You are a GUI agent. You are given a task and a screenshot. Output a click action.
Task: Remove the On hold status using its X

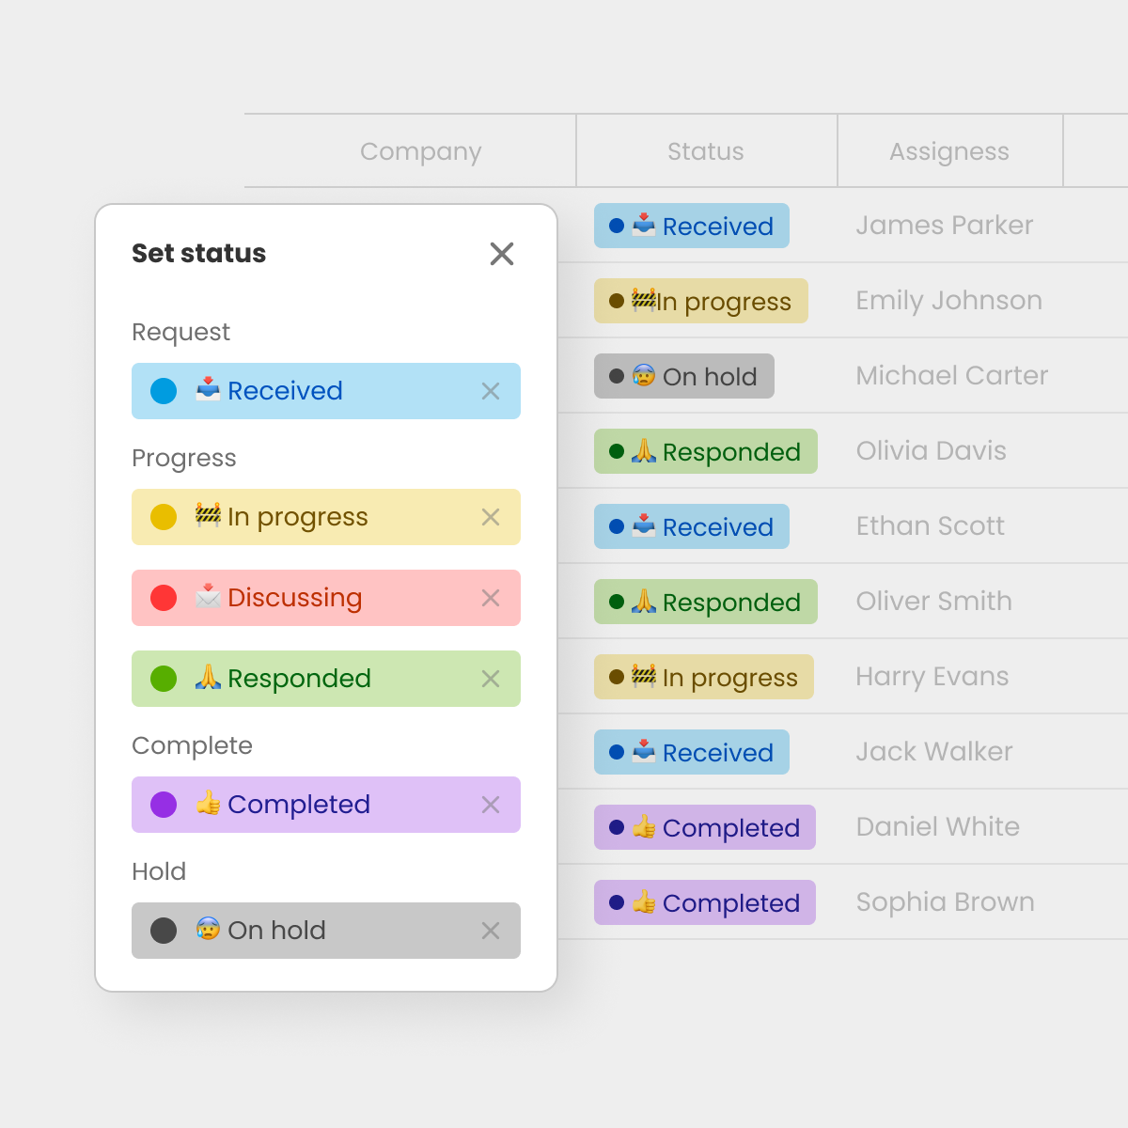(x=491, y=931)
